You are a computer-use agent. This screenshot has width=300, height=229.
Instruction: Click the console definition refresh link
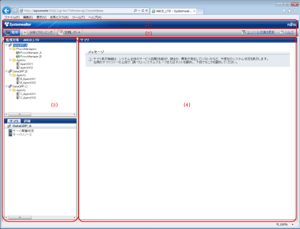coord(260,32)
